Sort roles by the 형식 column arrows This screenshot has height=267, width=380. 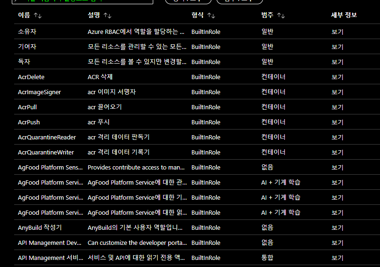point(211,16)
